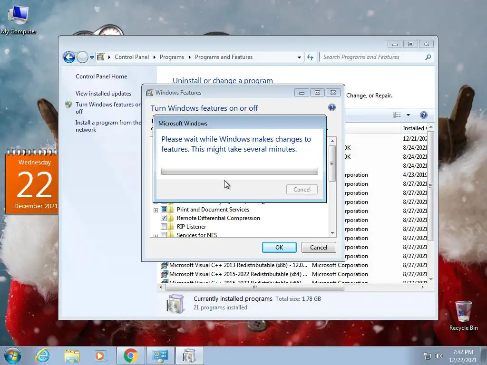487x365 pixels.
Task: Click the search magnifier in Programs and Features
Action: [x=428, y=57]
